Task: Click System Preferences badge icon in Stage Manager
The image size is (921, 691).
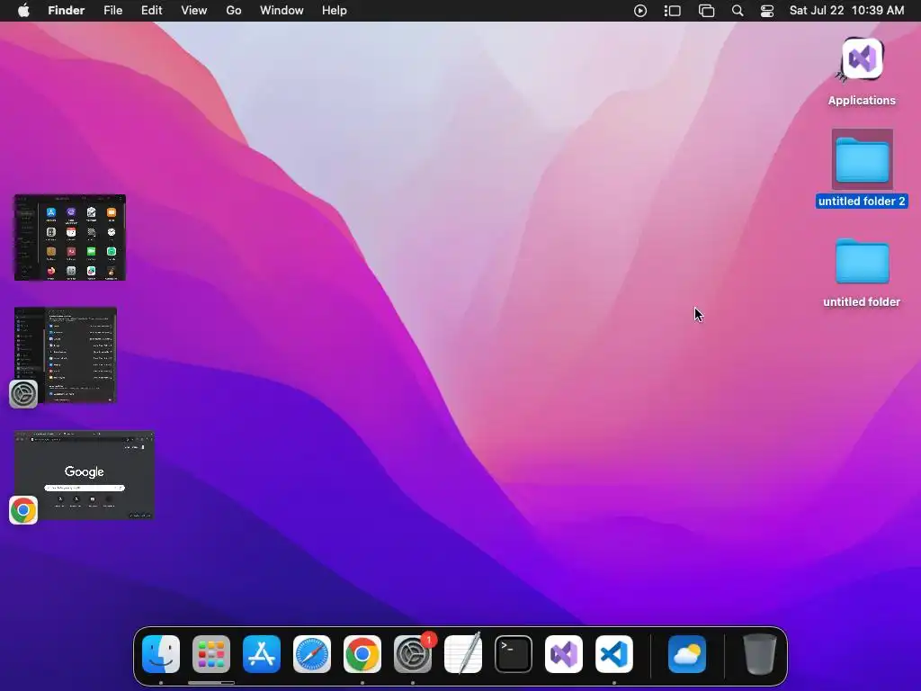Action: [x=23, y=394]
